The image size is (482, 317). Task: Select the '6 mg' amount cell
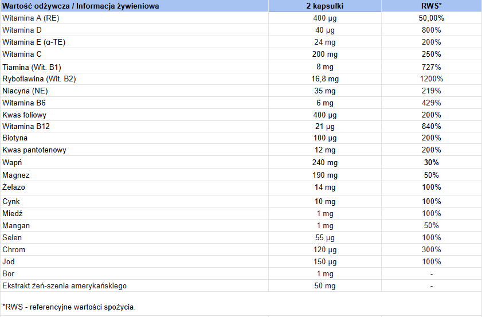(324, 103)
